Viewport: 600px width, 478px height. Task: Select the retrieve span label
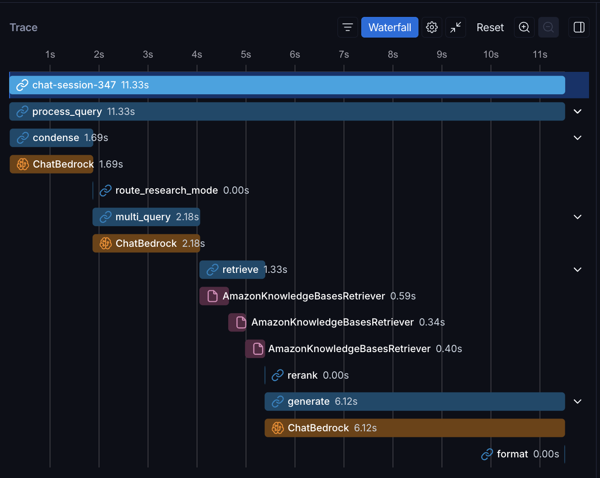pos(240,270)
